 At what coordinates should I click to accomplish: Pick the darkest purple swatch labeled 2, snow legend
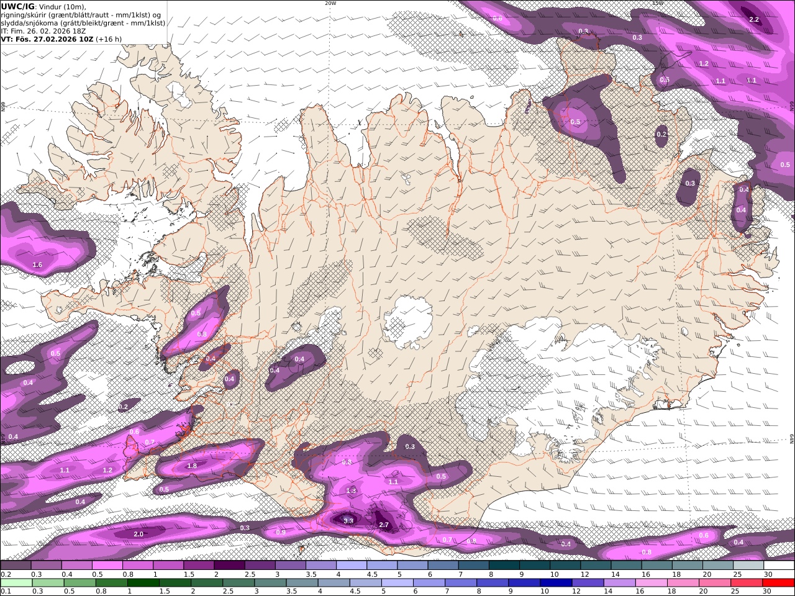point(229,565)
